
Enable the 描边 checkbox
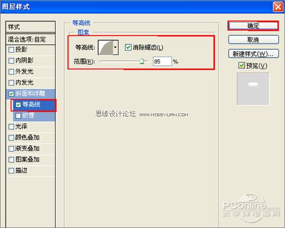(x=11, y=171)
